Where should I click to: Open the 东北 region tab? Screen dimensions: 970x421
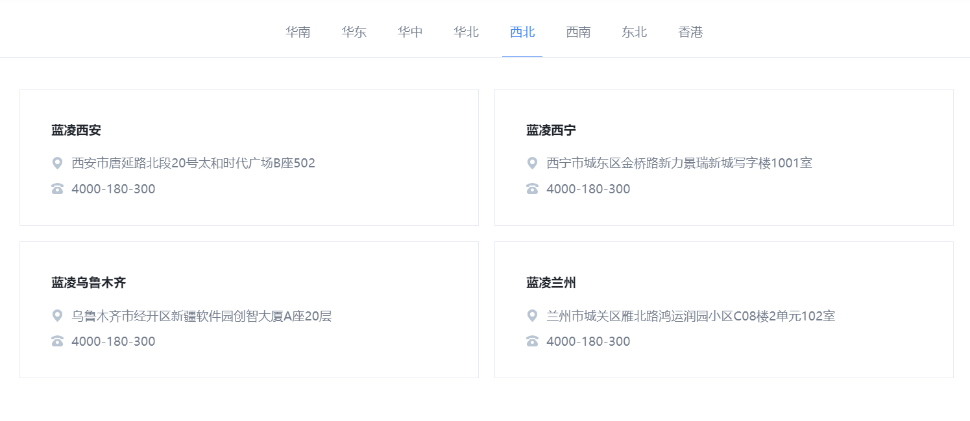(635, 32)
